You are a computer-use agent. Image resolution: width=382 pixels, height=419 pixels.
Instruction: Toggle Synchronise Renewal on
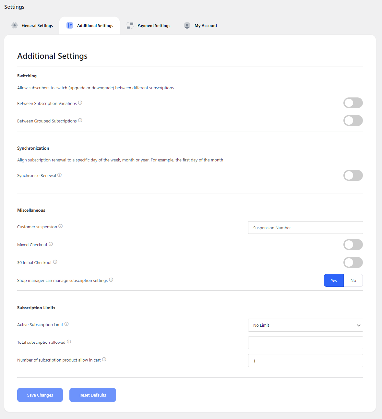point(353,175)
